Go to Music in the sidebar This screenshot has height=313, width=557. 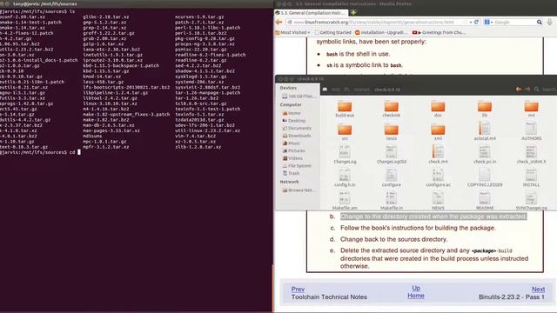coord(291,143)
